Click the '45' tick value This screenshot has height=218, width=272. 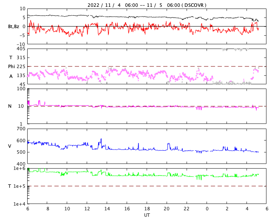pos(22,84)
